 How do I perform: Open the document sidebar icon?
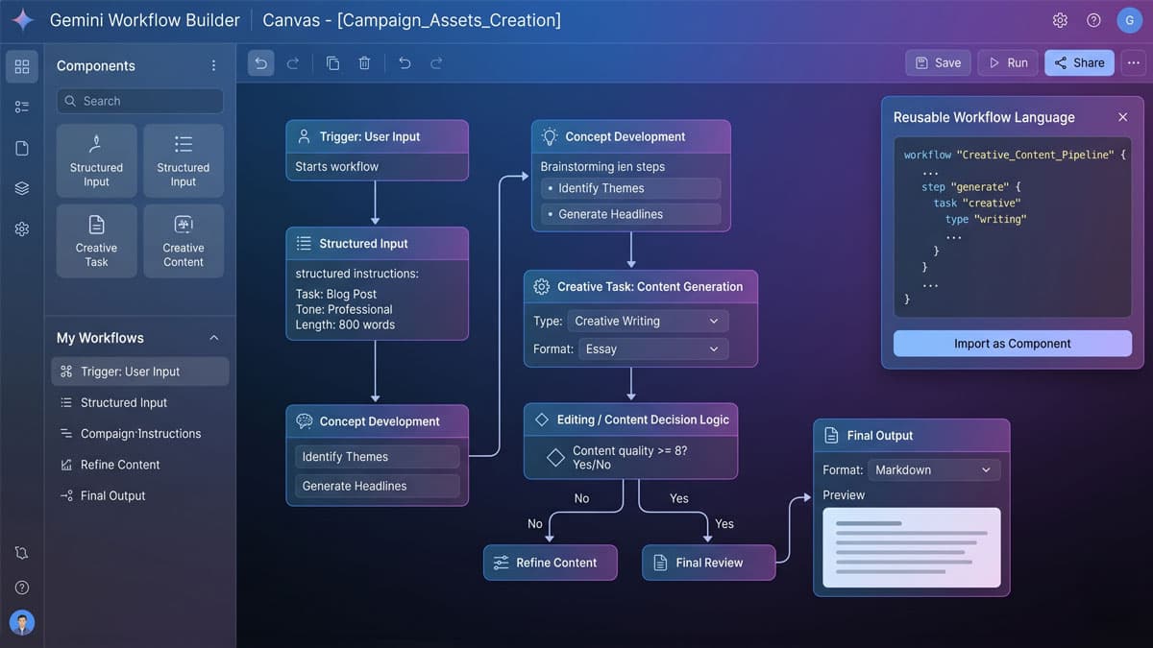coord(22,148)
